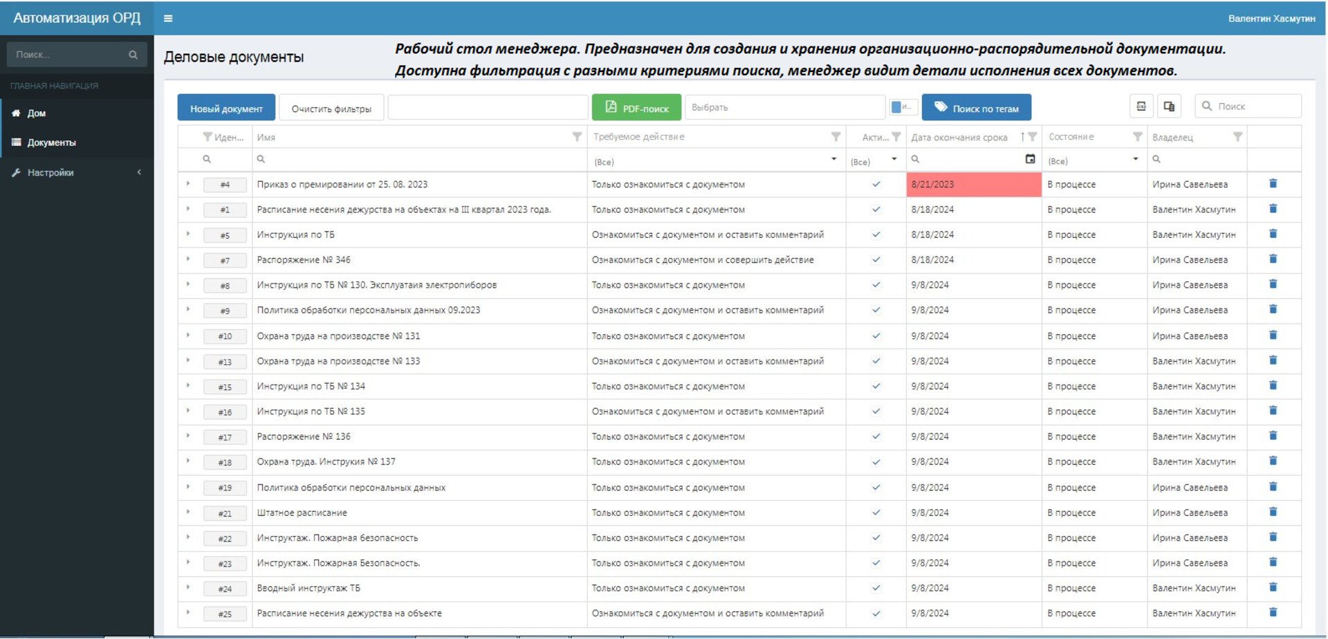Viewport: 1328px width, 639px height.
Task: Click the "Новый документ" button
Action: 226,109
